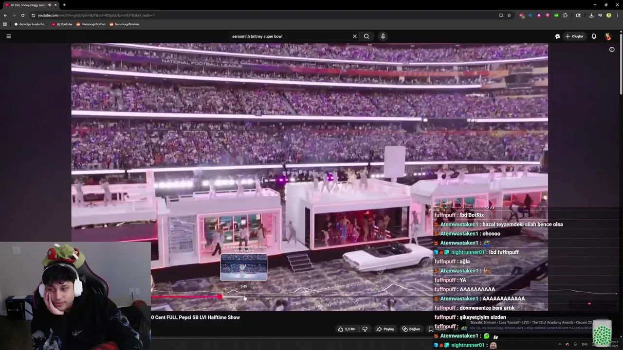Open the ducvolpe LeaderBo... bookmark
Viewport: 623px width, 350px height.
30,24
